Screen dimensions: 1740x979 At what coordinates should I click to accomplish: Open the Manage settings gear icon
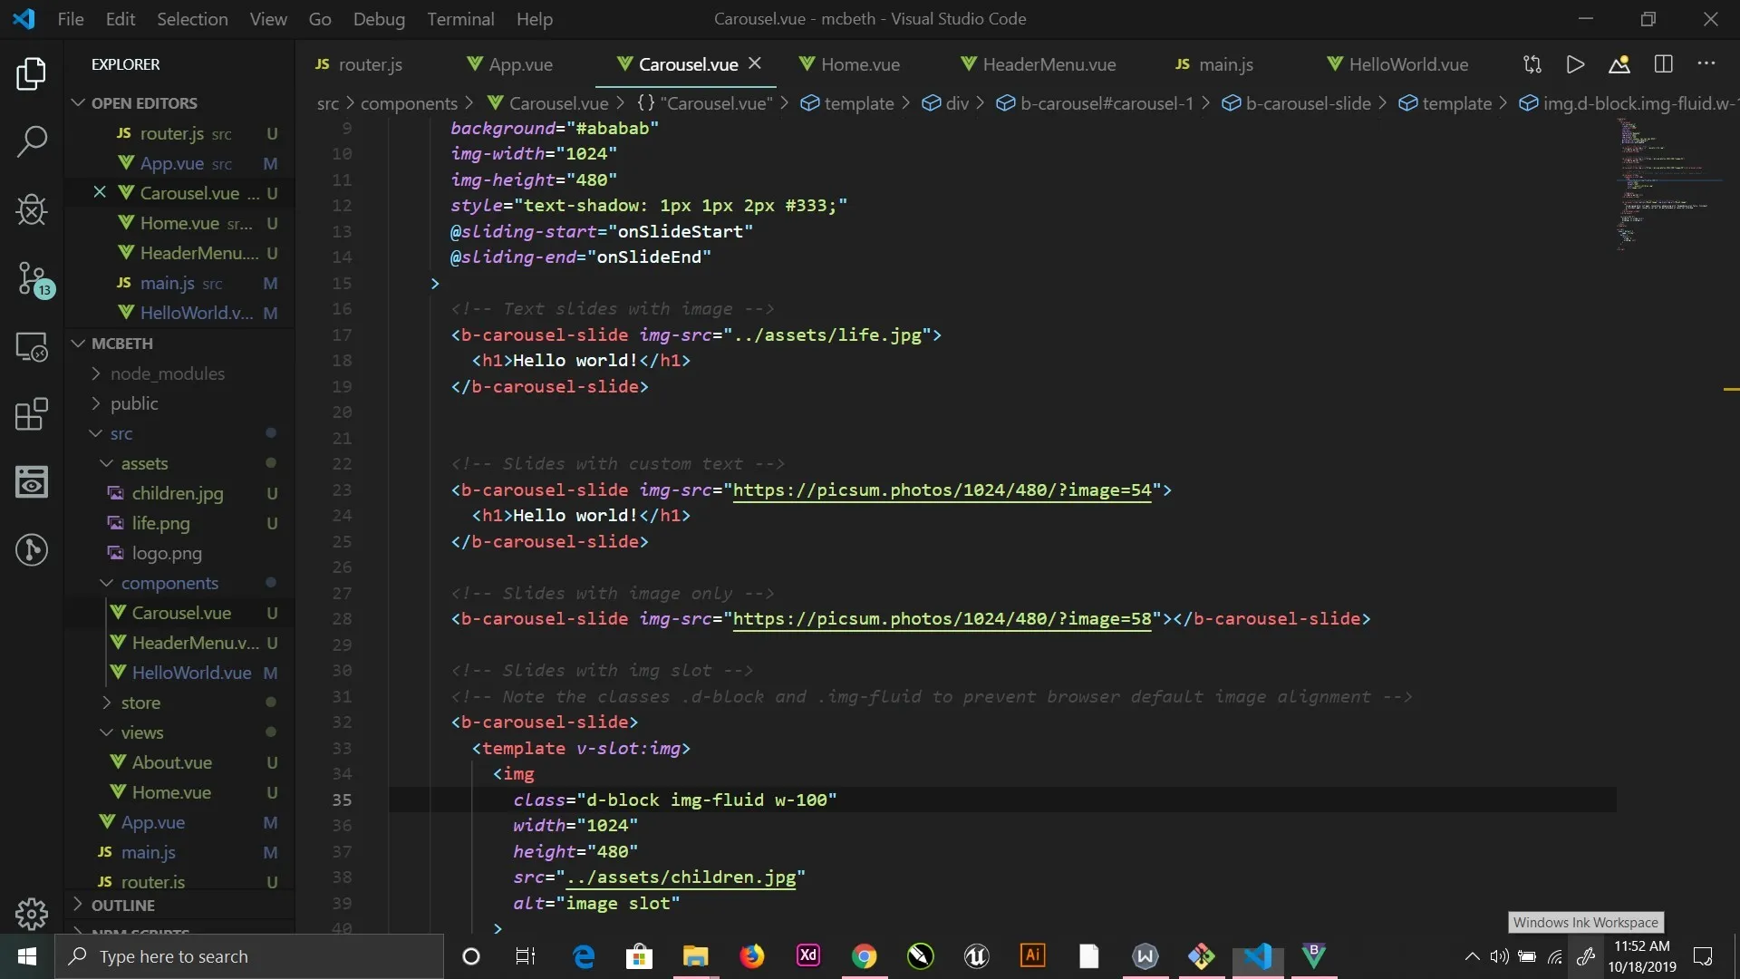pyautogui.click(x=32, y=914)
